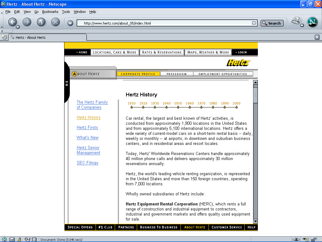Viewport: 322px width, 242px height.
Task: Click the Login button
Action: pyautogui.click(x=241, y=52)
